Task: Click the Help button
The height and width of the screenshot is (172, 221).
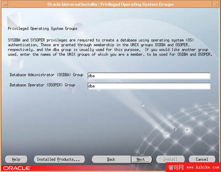Action: [x=16, y=159]
